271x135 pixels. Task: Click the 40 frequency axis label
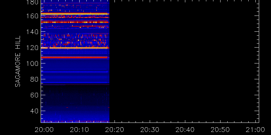tap(34, 111)
